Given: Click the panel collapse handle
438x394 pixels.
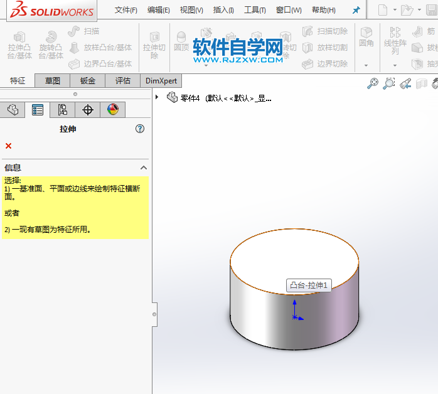Looking at the screenshot, I should click(x=154, y=314).
